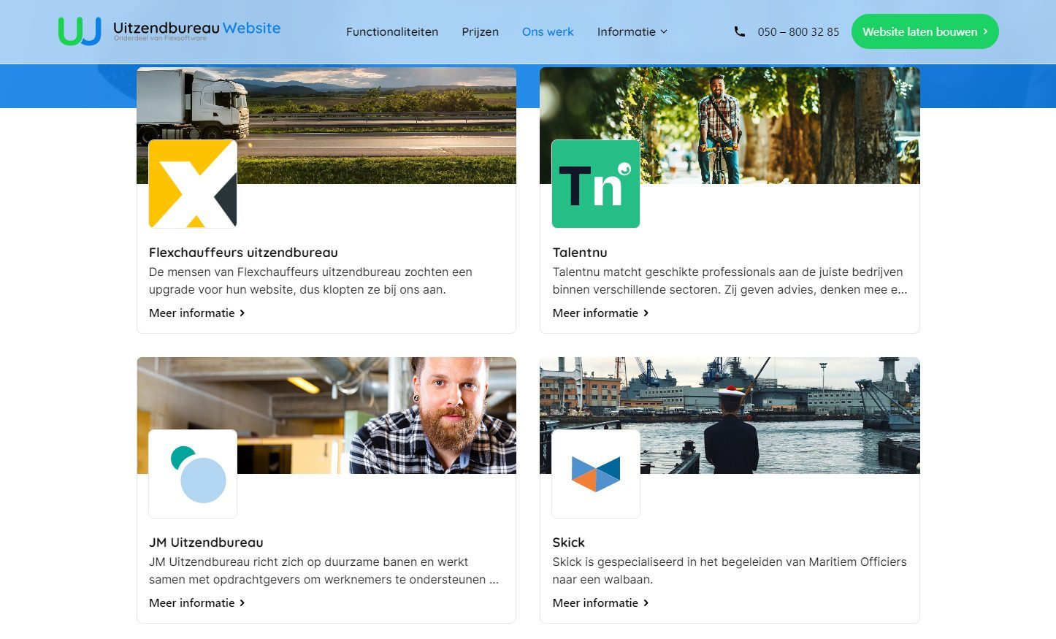Screen dimensions: 1056x639
Task: Expand the Informatie dropdown menu
Action: (x=632, y=31)
